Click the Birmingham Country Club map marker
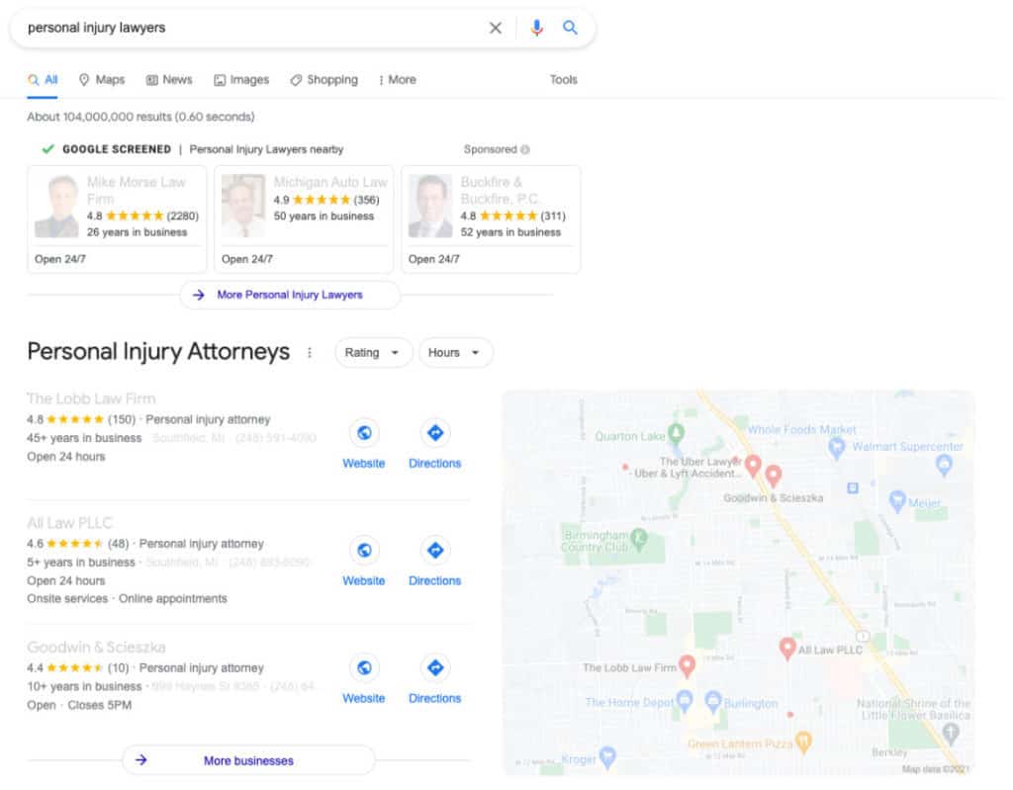Viewport: 1013px width, 790px height. point(638,538)
